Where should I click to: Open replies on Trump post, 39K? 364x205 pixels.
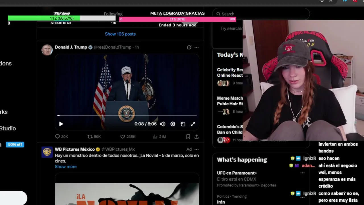tap(61, 137)
